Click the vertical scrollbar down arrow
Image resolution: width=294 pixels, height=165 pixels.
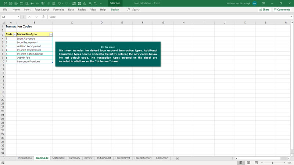click(x=292, y=155)
